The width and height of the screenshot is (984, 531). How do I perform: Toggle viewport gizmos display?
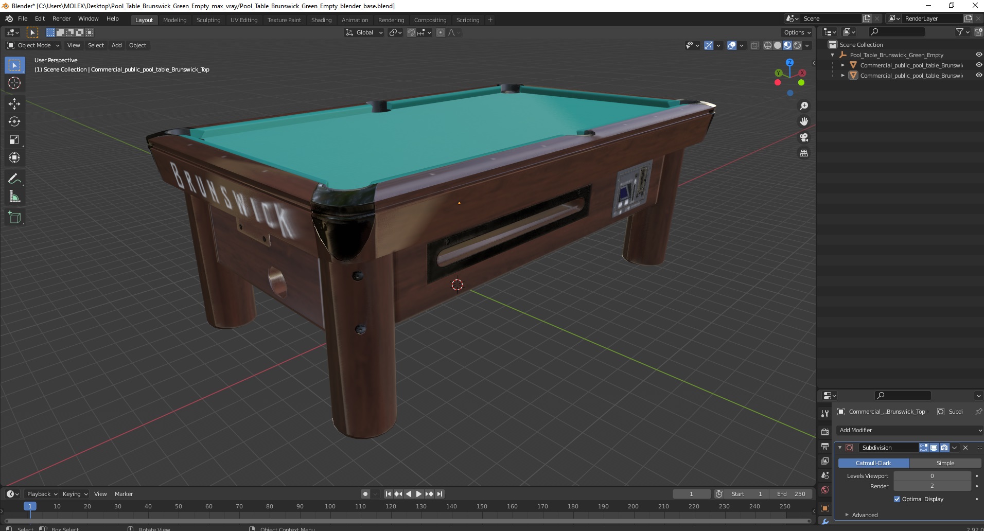point(709,45)
